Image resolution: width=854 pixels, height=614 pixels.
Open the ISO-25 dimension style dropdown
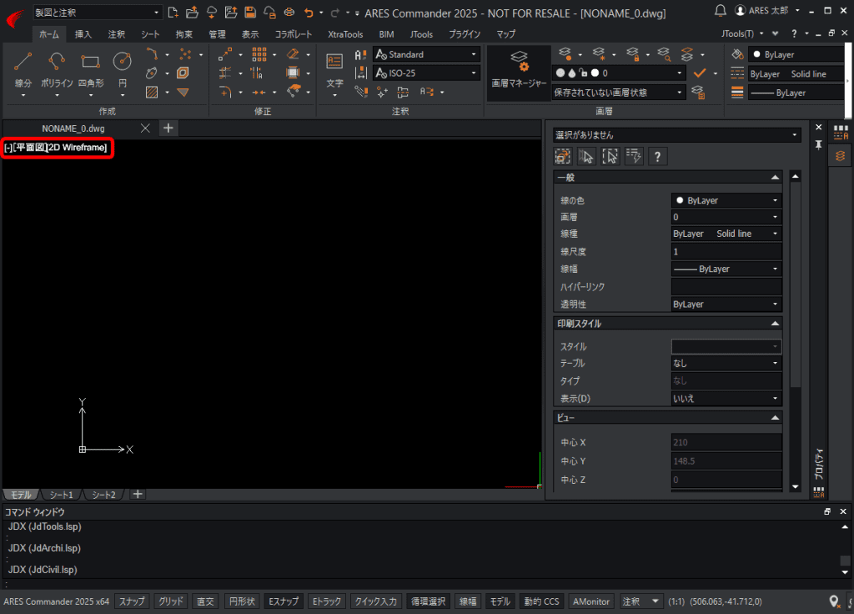[x=426, y=73]
